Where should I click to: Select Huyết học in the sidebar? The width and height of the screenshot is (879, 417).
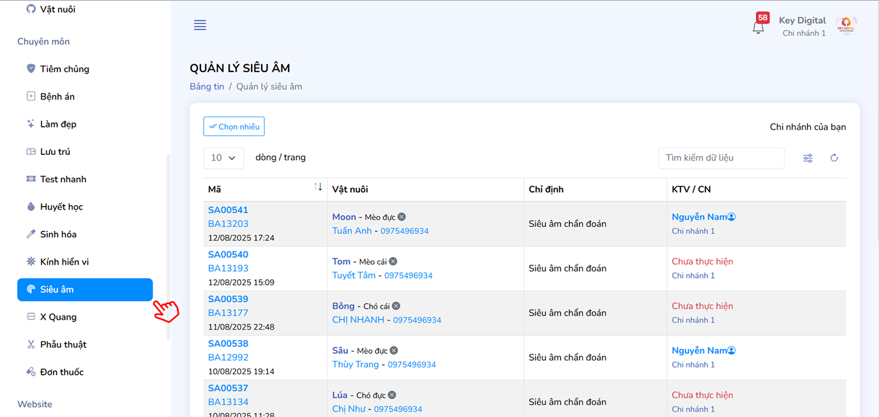(x=61, y=207)
